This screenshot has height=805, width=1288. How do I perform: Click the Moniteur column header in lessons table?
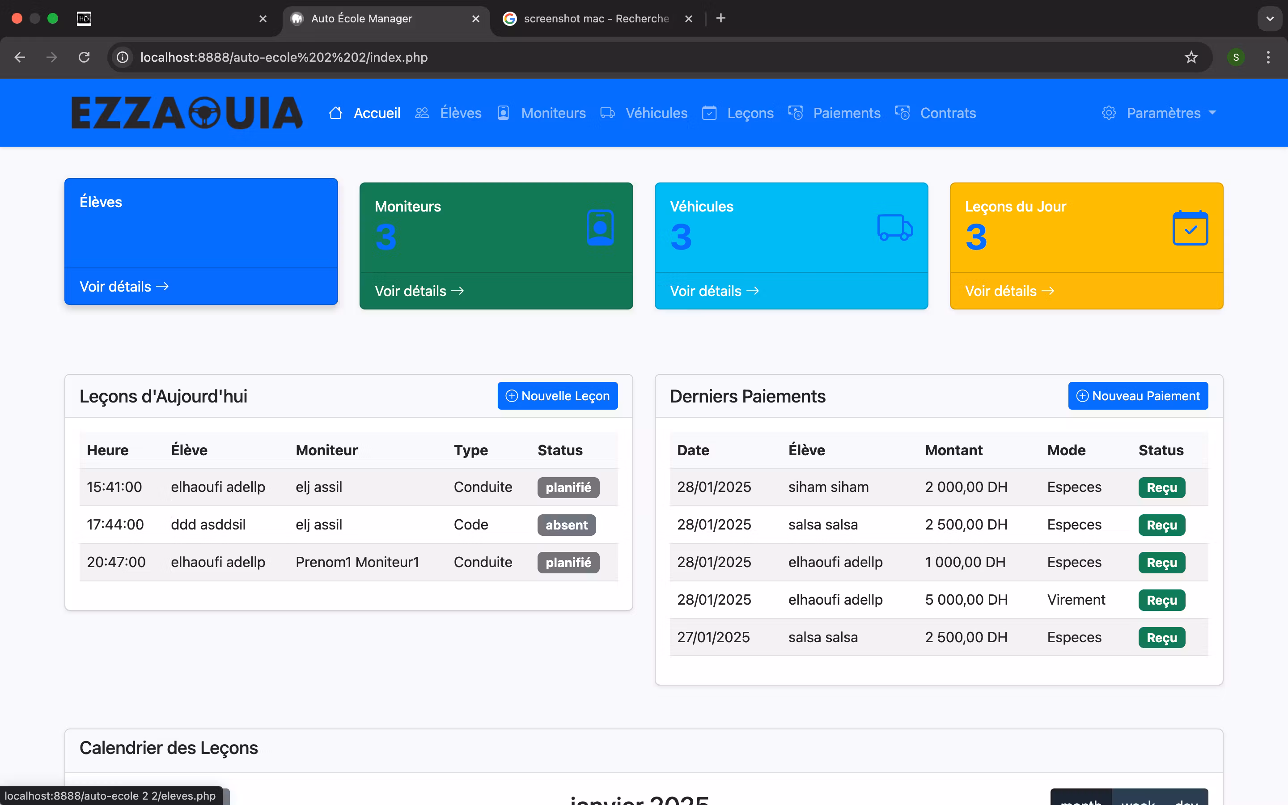tap(326, 450)
